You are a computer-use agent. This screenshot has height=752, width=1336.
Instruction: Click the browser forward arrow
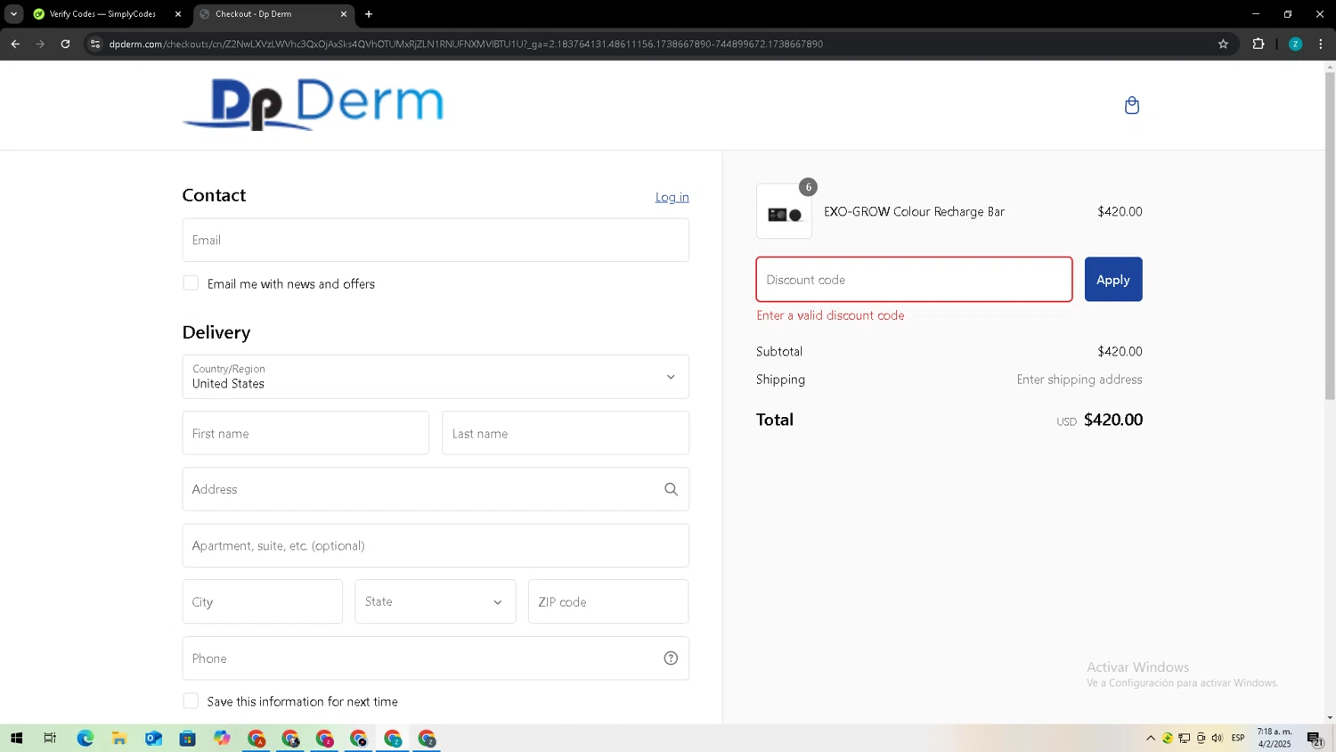coord(40,44)
